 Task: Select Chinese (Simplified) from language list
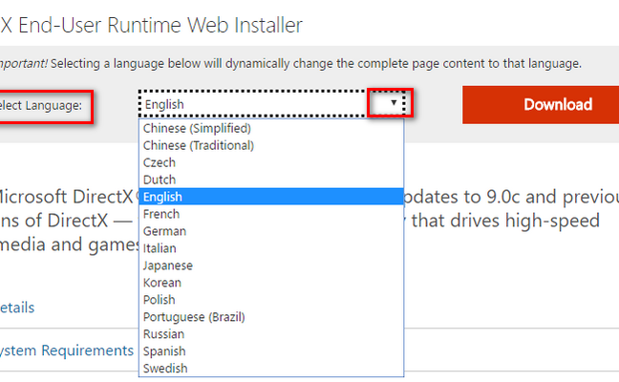(x=271, y=128)
